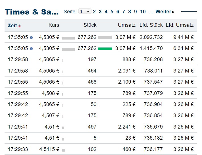Click Stück value 5

(95, 138)
